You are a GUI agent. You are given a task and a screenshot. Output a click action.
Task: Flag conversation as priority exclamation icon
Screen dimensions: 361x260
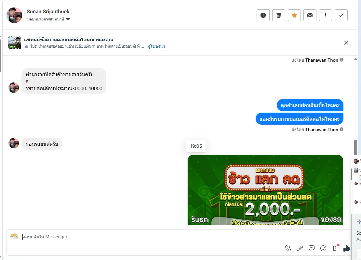pyautogui.click(x=325, y=15)
